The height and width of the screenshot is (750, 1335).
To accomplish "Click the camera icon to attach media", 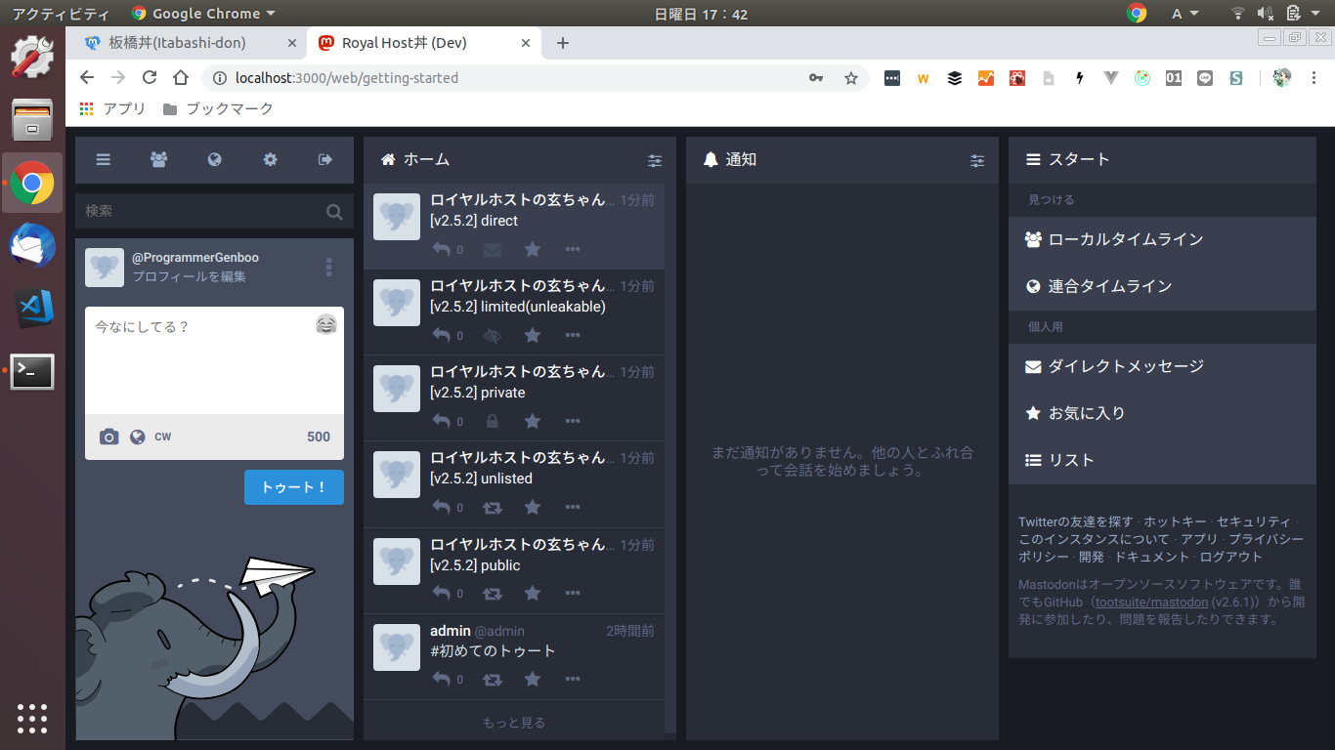I will (109, 437).
